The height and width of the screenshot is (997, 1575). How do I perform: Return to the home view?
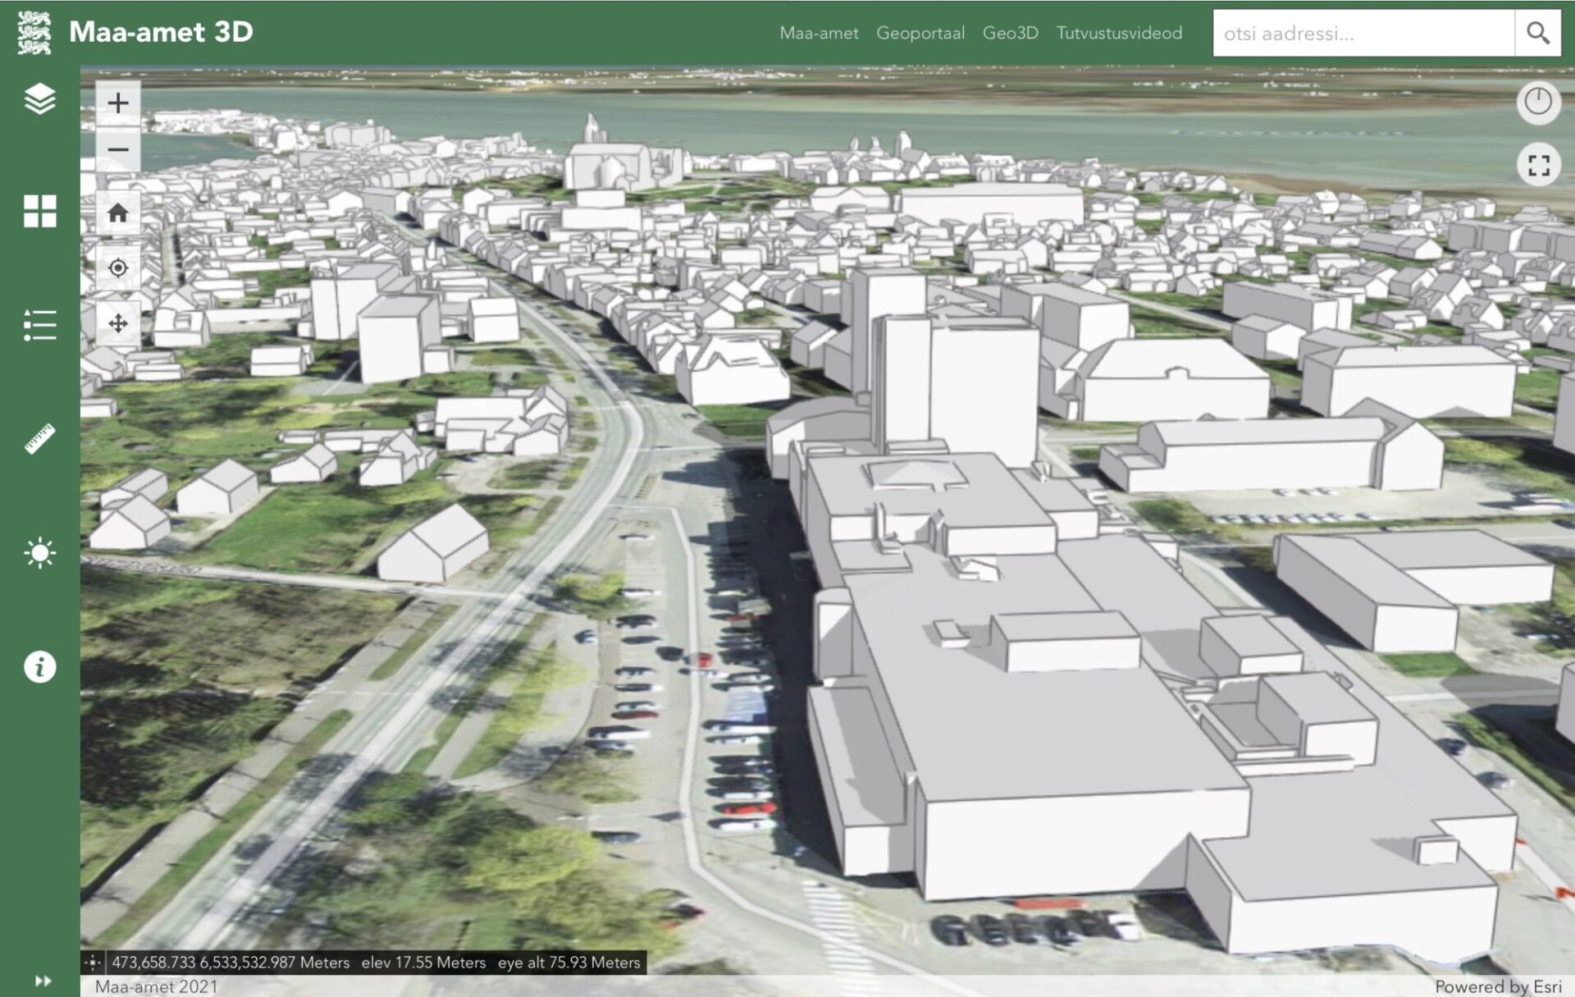(x=118, y=213)
